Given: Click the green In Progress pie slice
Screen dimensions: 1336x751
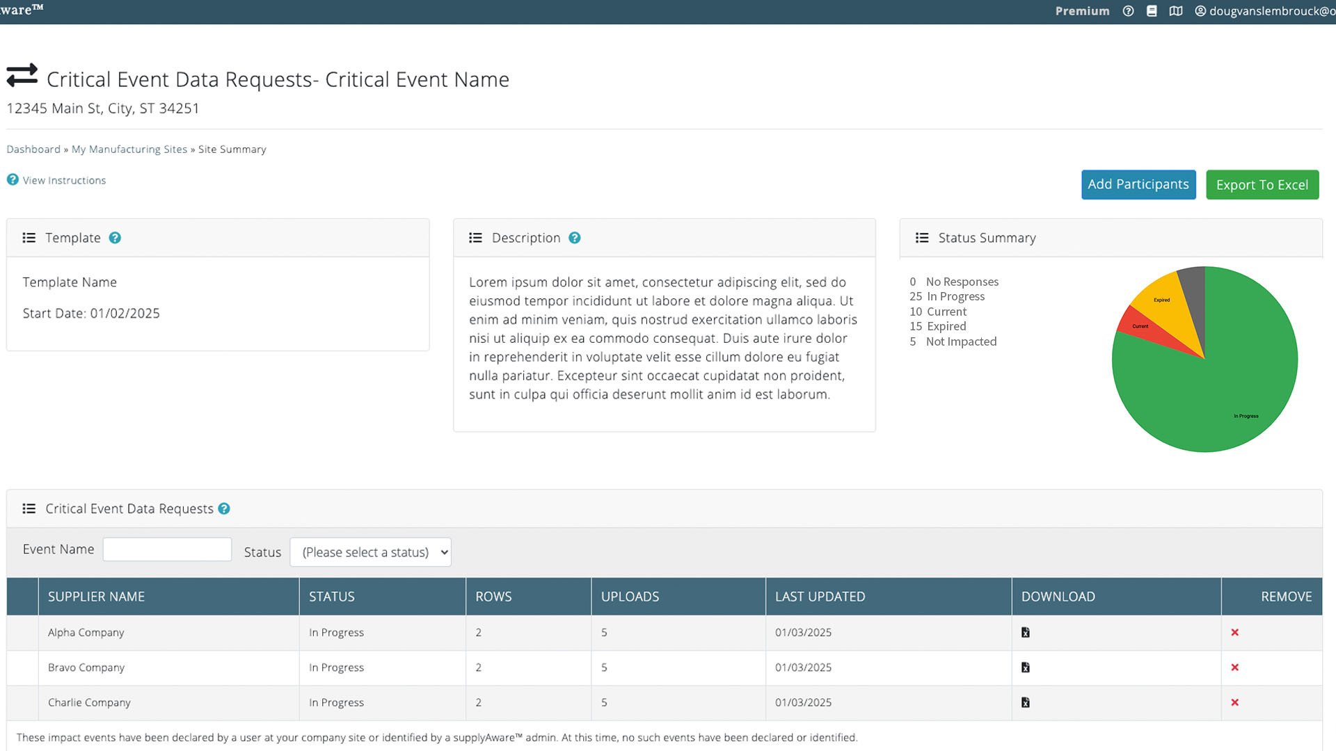Looking at the screenshot, I should 1225,389.
